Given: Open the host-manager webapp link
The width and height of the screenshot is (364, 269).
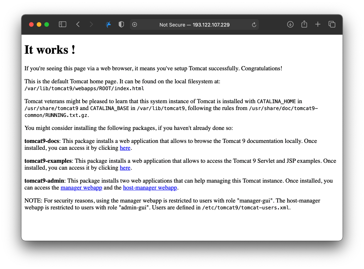Looking at the screenshot, I should 150,188.
